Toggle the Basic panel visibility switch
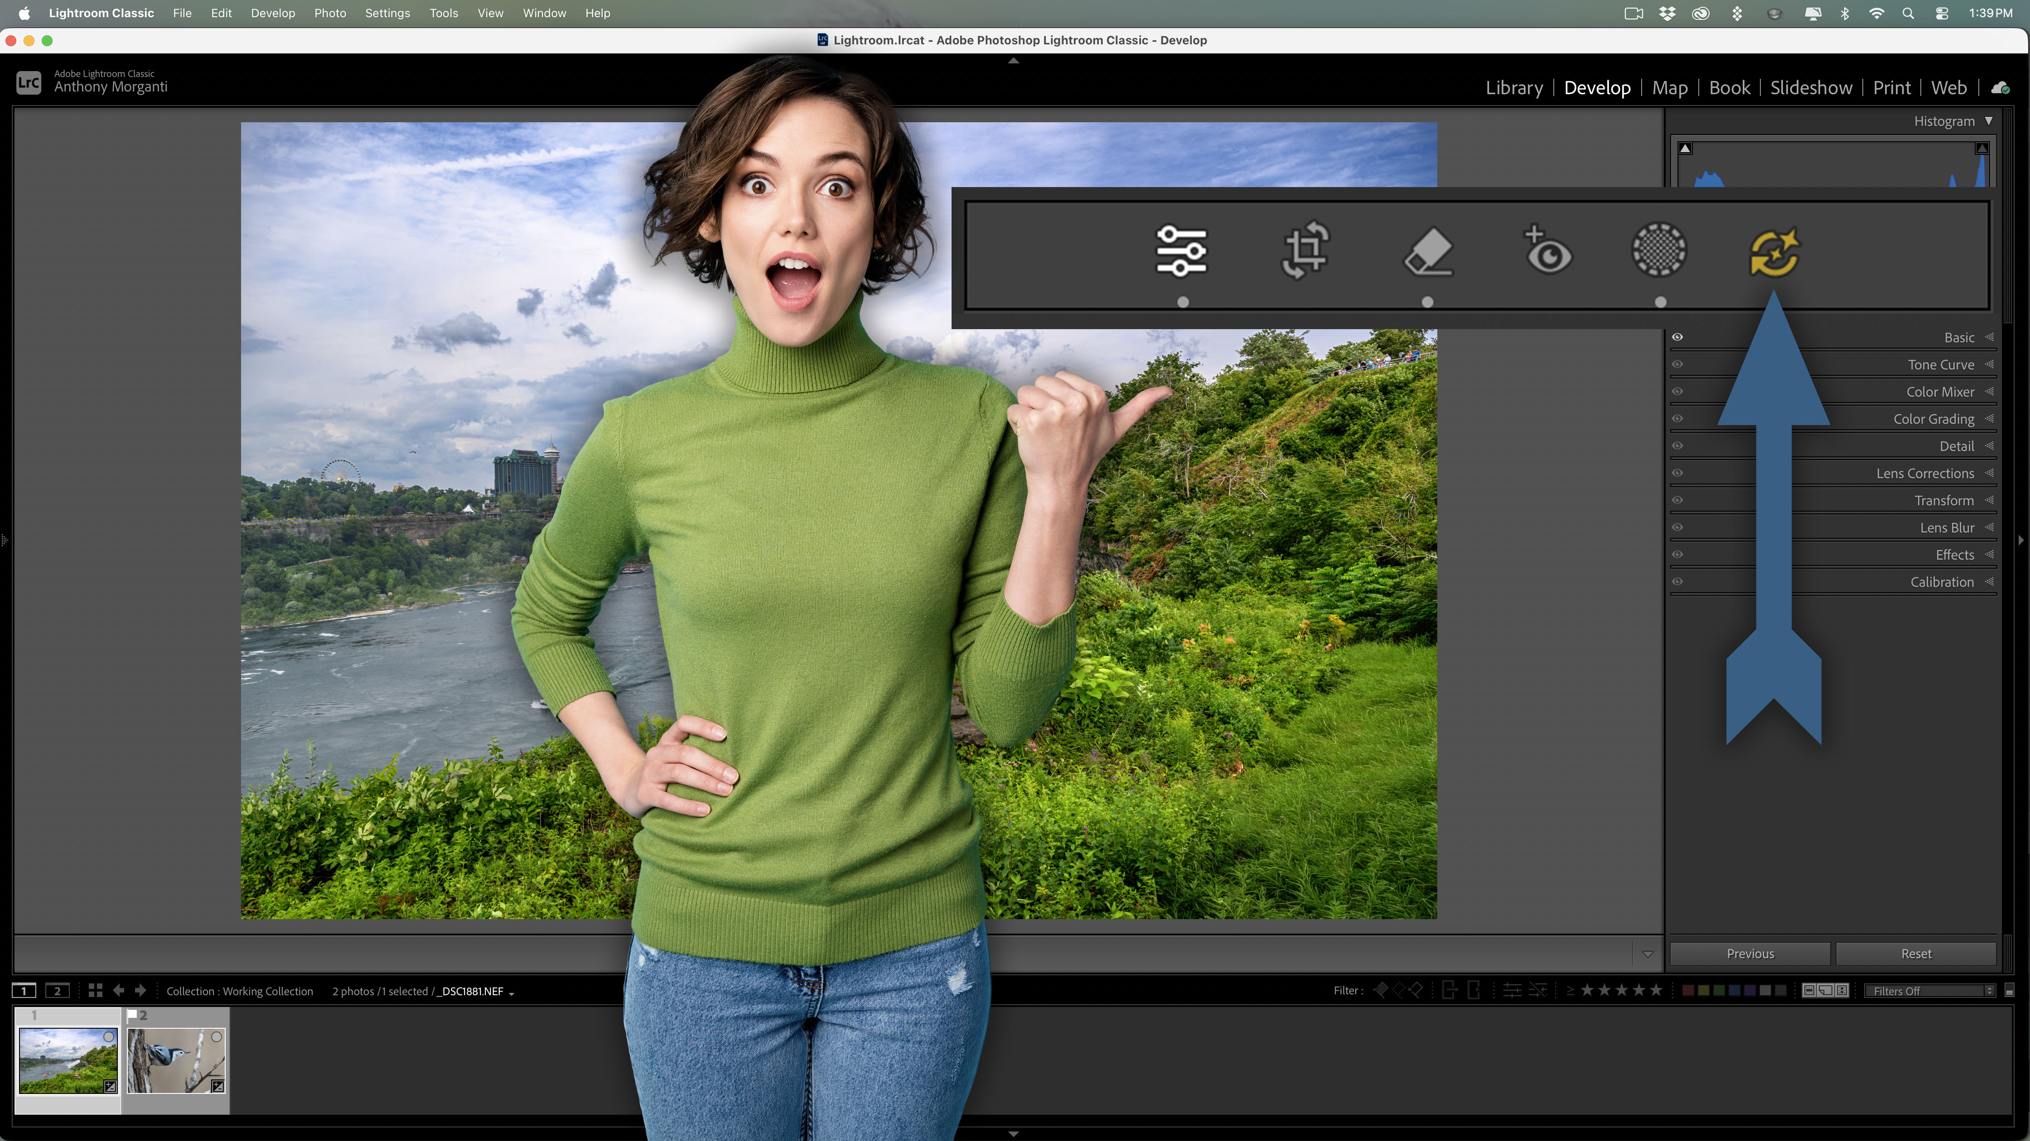This screenshot has height=1141, width=2030. 1677,336
